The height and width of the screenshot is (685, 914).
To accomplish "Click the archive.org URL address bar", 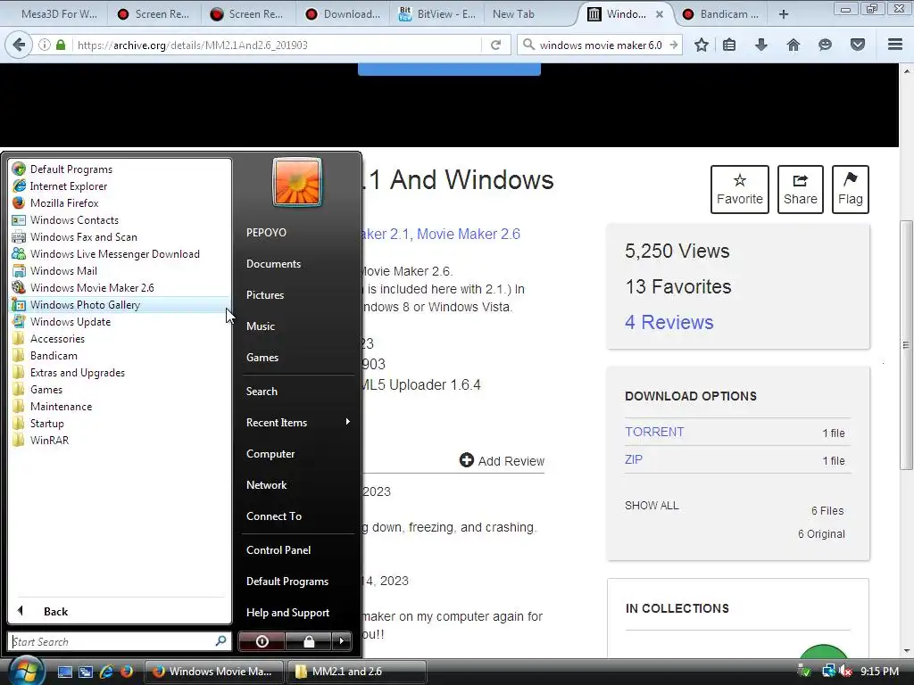I will point(277,45).
